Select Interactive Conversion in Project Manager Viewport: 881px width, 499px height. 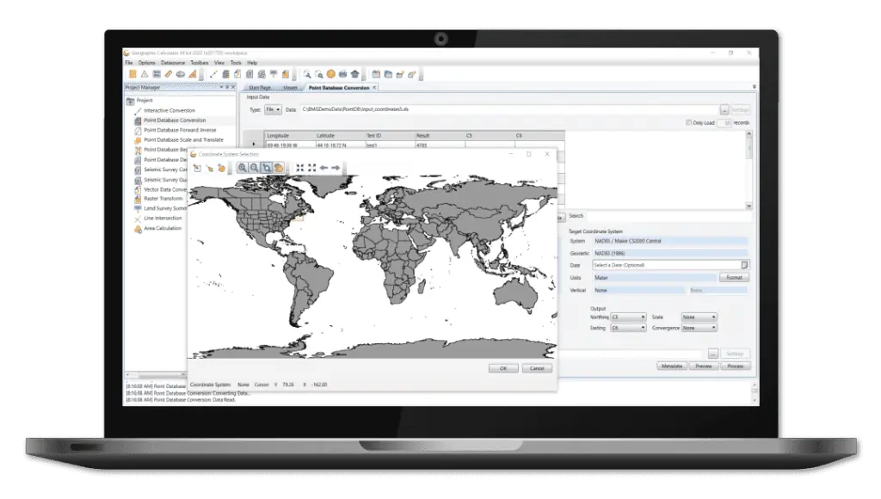click(169, 111)
